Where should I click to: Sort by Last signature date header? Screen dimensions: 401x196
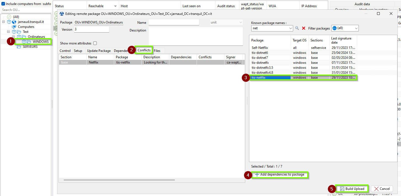click(x=343, y=40)
